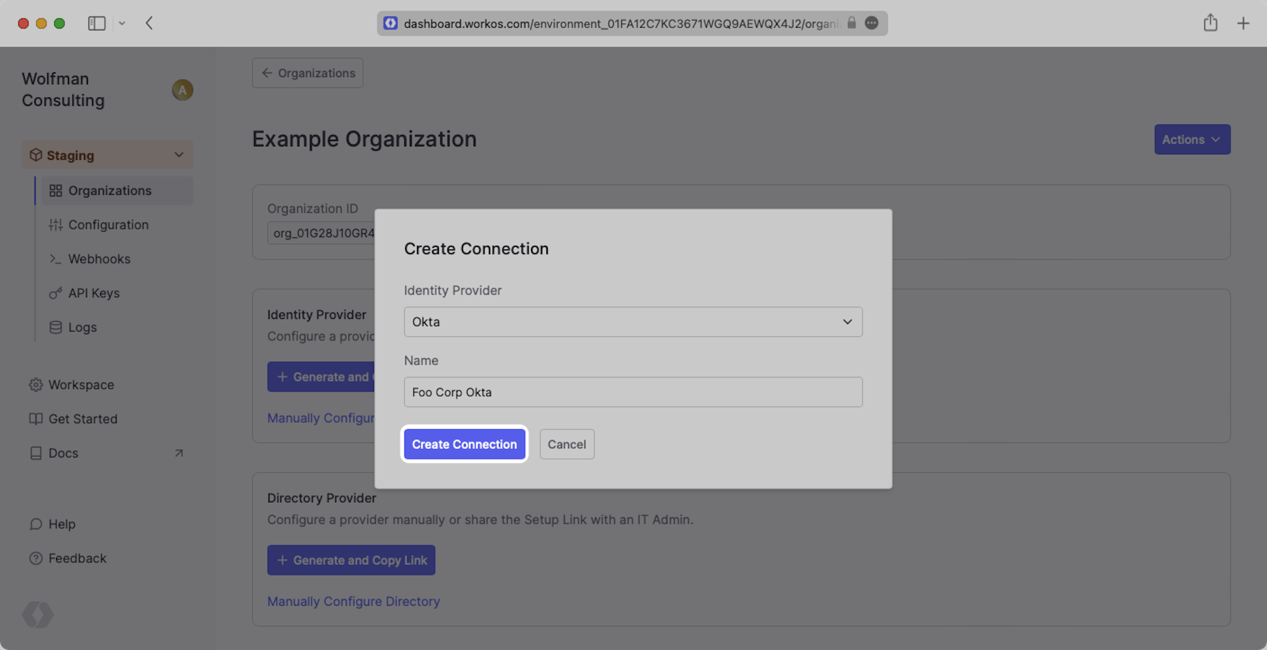Open Logs from the sidebar

tap(82, 328)
